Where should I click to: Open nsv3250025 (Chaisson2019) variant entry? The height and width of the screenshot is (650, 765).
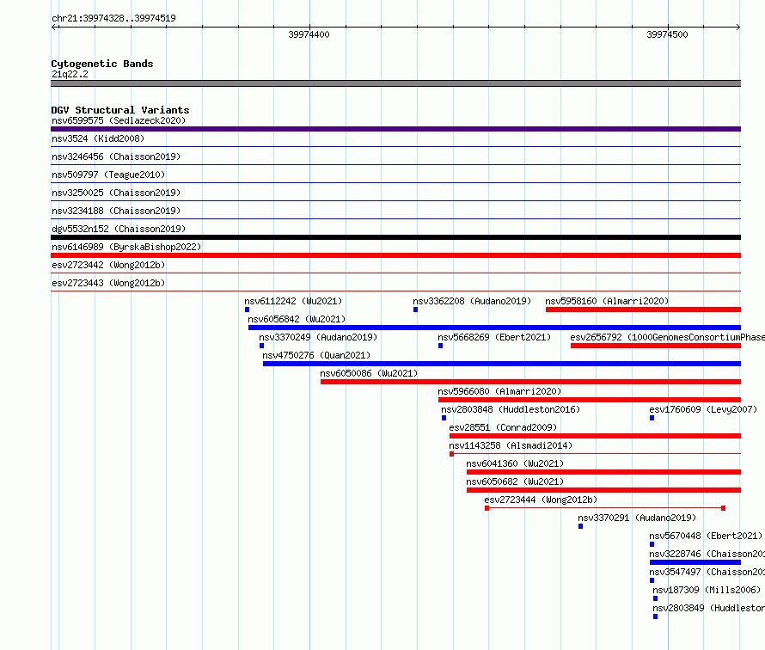[116, 193]
